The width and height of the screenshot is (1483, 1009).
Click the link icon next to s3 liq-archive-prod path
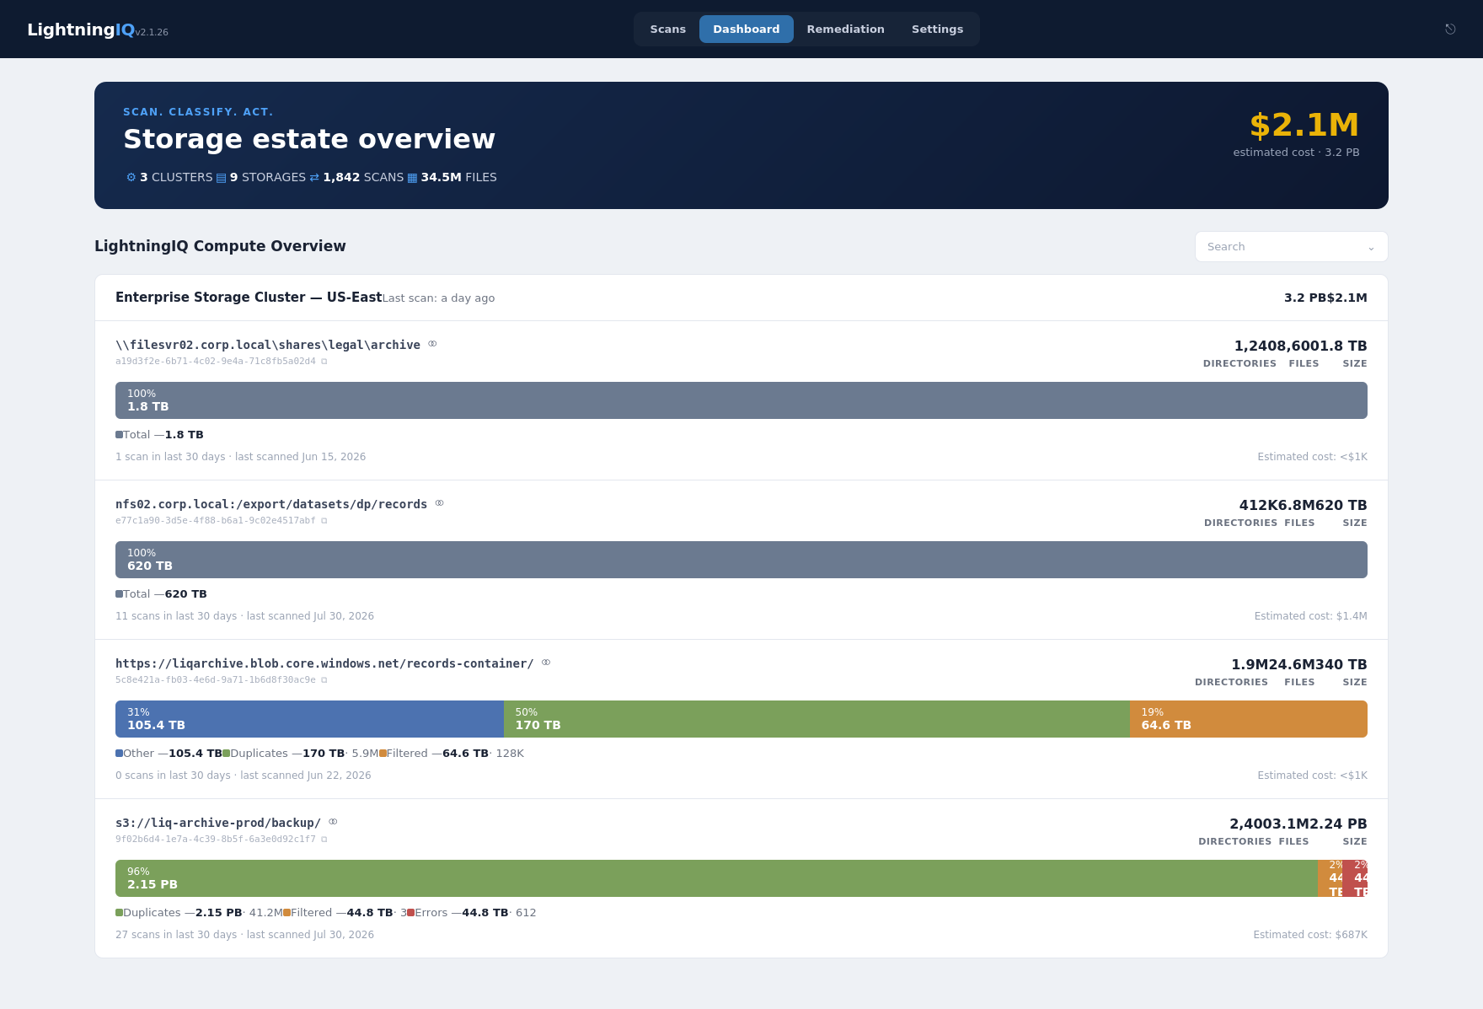(x=333, y=822)
